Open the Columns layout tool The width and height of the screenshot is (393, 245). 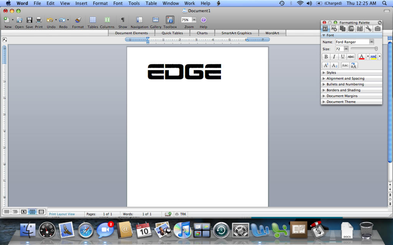point(107,20)
